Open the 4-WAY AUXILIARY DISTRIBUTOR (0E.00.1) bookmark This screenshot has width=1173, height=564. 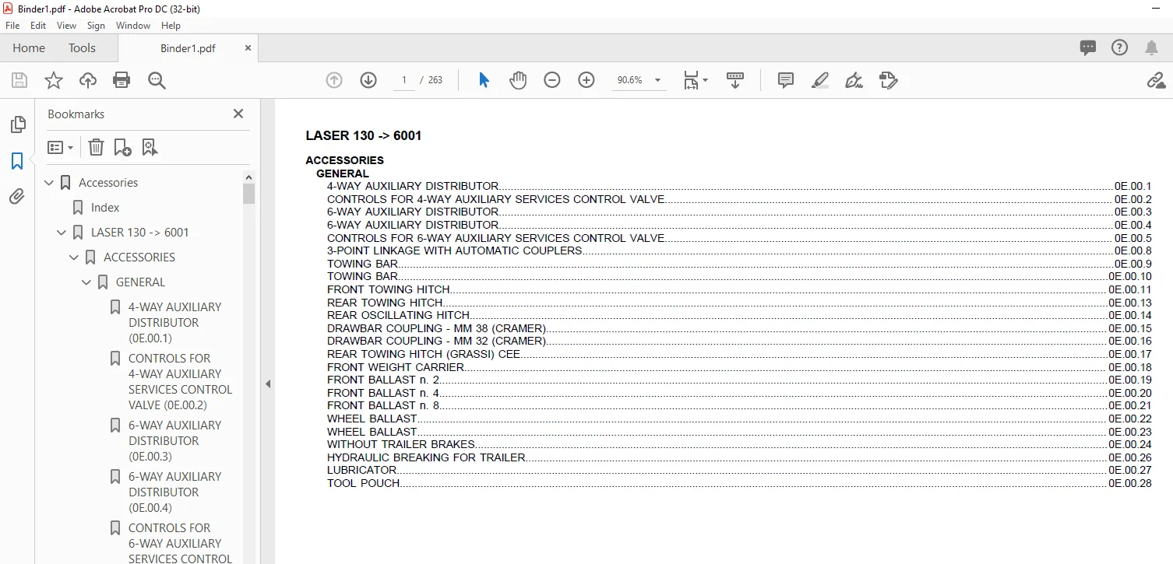pyautogui.click(x=175, y=323)
